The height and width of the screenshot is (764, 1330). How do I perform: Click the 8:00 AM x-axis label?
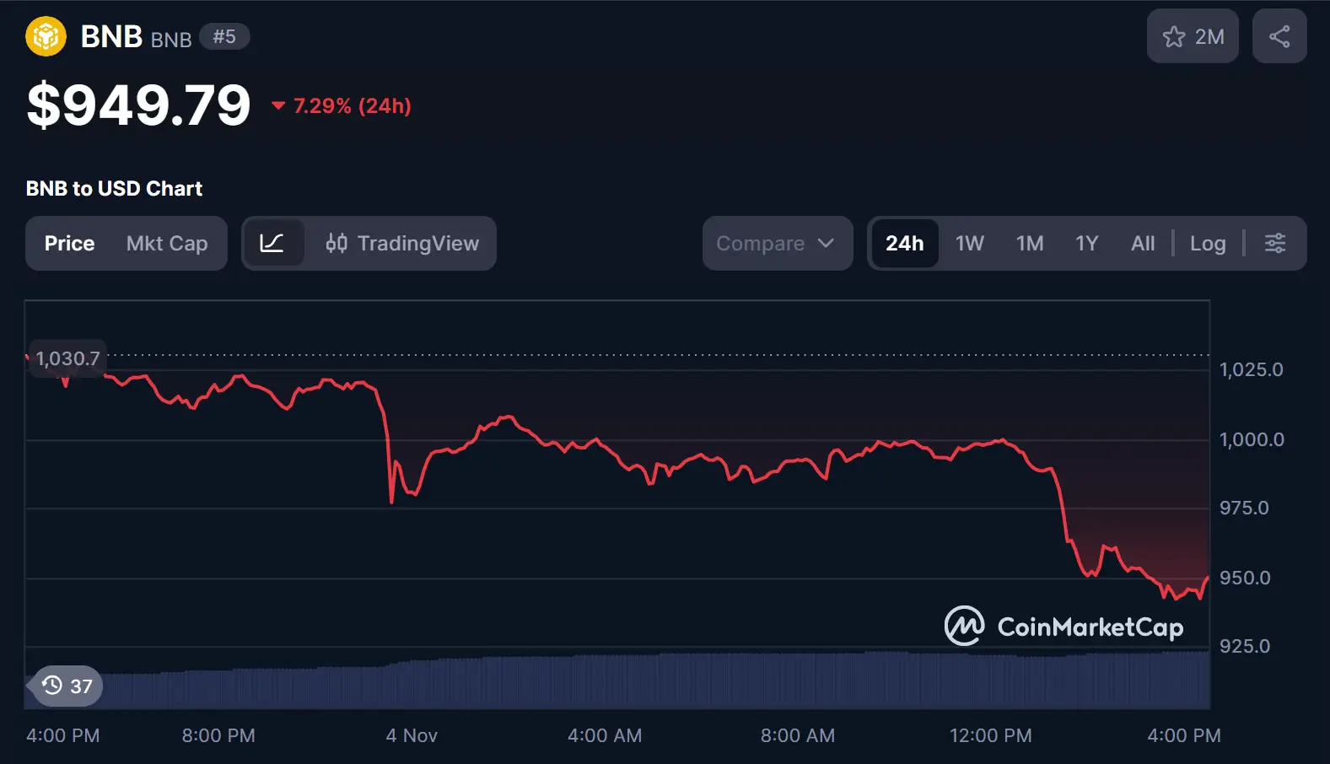point(798,735)
